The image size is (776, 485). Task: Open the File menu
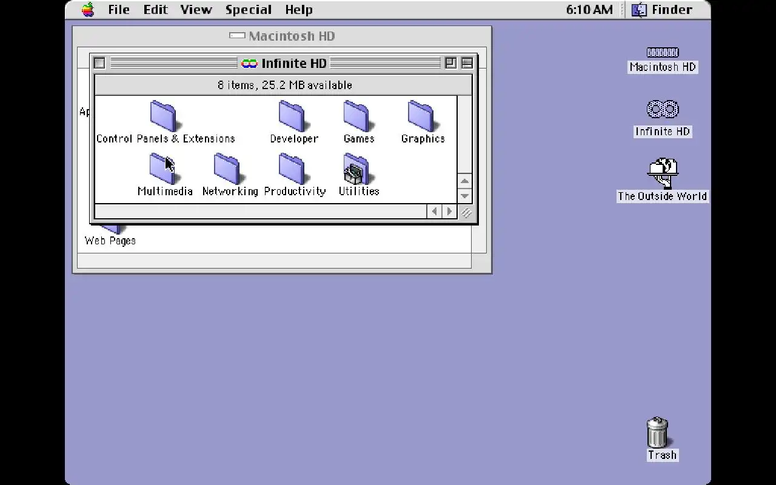click(x=119, y=10)
